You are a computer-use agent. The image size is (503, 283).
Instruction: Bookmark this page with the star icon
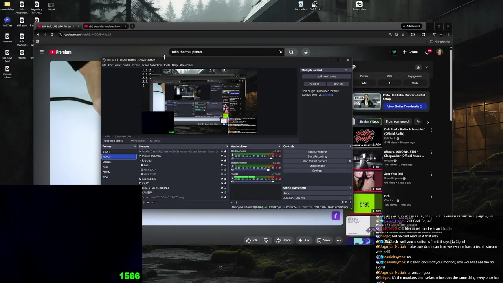(x=403, y=35)
